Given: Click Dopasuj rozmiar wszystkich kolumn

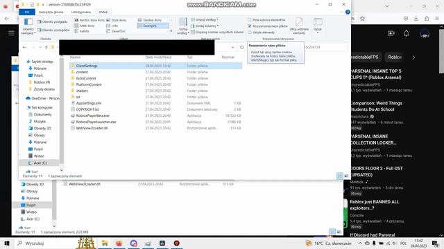Looking at the screenshot, I should (x=217, y=33).
